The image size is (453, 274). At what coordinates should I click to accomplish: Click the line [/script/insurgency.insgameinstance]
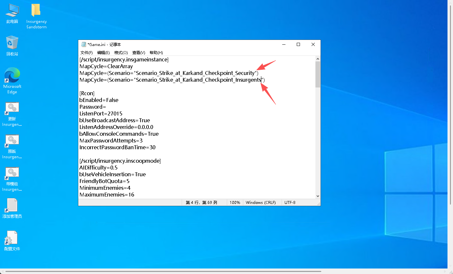[124, 59]
